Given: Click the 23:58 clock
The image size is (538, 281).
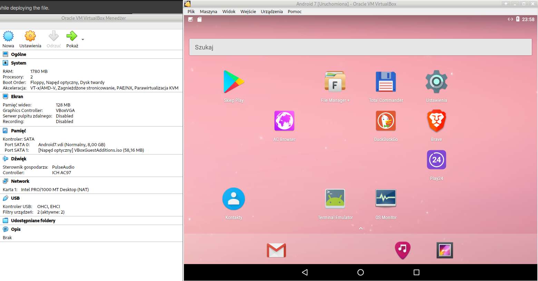Looking at the screenshot, I should point(528,19).
